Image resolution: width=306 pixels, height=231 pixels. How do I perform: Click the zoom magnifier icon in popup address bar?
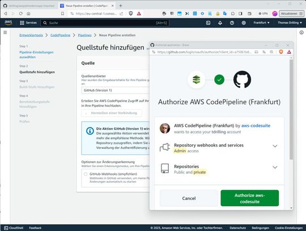271,52
